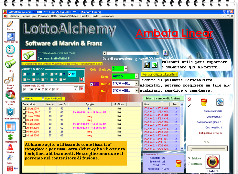Image resolution: width=238 pixels, height=174 pixels.
Task: Open Archivi from the sidebar
Action: click(10, 24)
